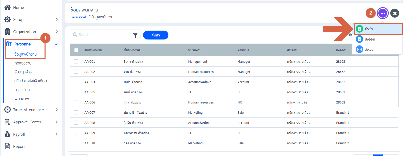The image size is (403, 156).
Task: Click the Report document icon
Action: coord(8,146)
